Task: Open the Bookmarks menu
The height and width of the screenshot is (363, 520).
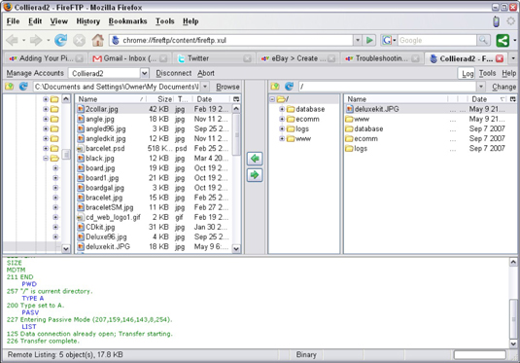Action: click(127, 21)
